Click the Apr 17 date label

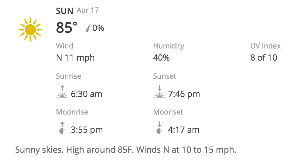(88, 10)
